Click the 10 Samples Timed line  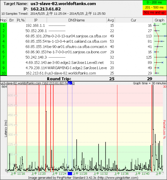53,14
